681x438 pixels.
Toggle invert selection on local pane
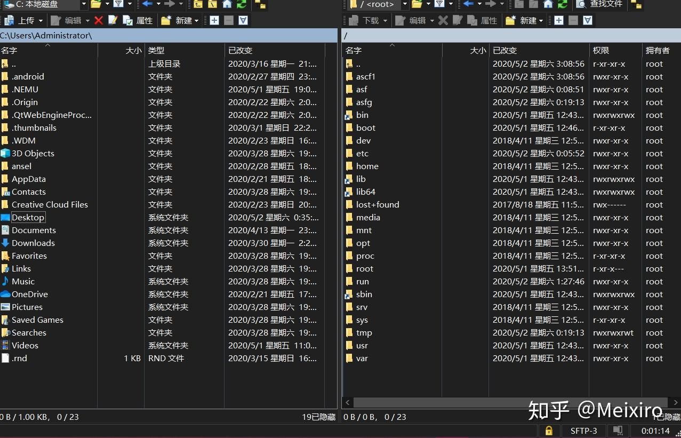point(243,20)
